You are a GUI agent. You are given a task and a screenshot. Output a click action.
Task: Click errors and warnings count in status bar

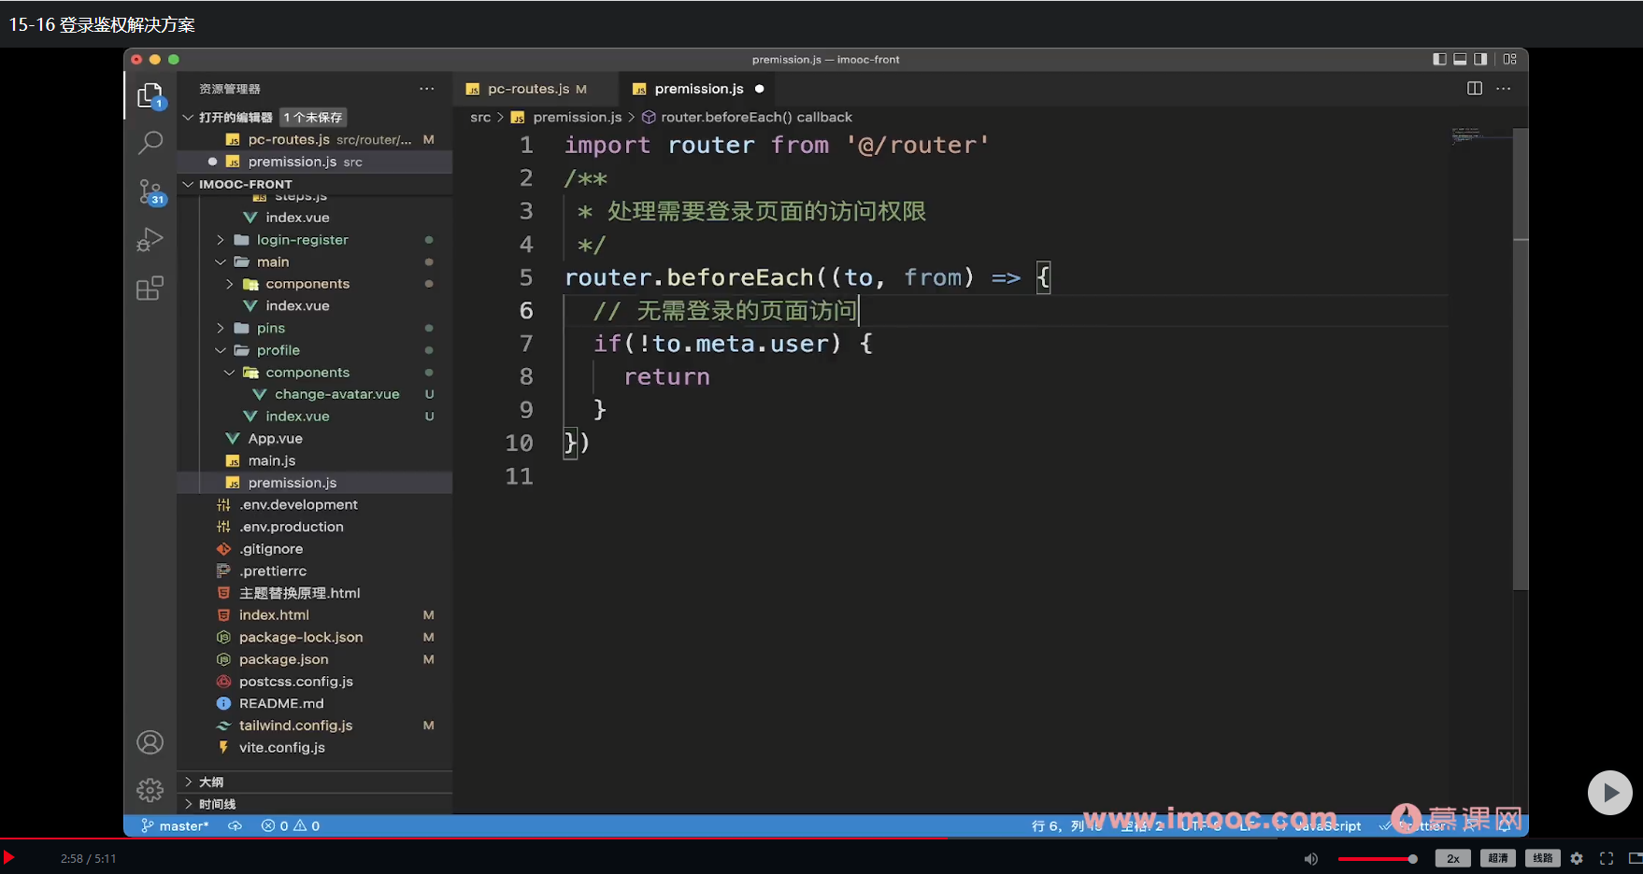pos(291,825)
